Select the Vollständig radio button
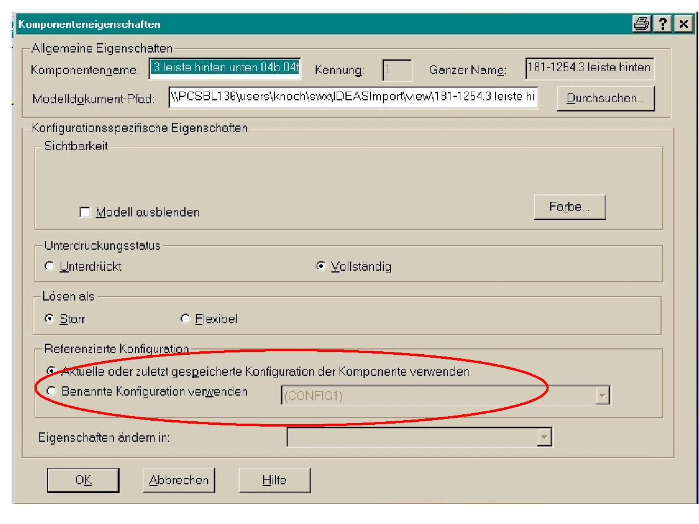699x524 pixels. [320, 266]
